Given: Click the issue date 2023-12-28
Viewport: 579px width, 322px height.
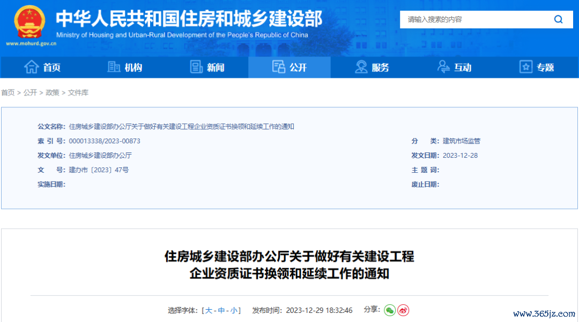Looking at the screenshot, I should tap(460, 156).
